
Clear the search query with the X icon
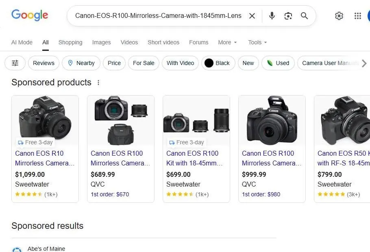pyautogui.click(x=252, y=16)
